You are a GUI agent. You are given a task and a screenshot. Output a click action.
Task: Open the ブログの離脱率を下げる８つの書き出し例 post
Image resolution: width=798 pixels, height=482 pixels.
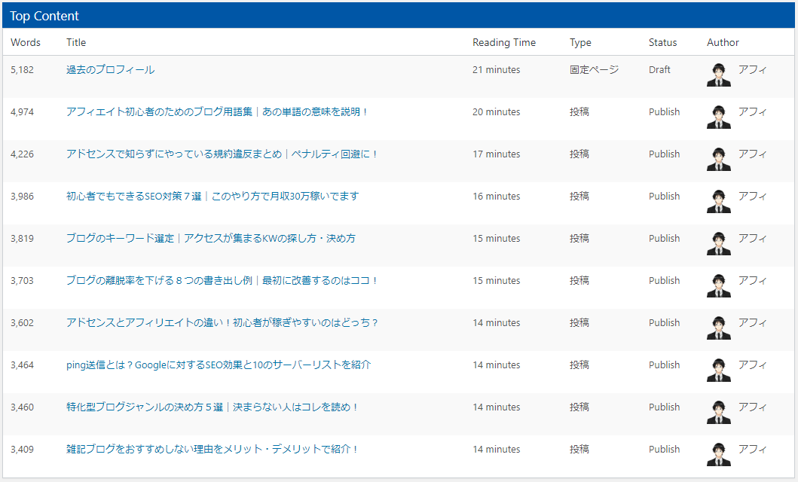(222, 281)
